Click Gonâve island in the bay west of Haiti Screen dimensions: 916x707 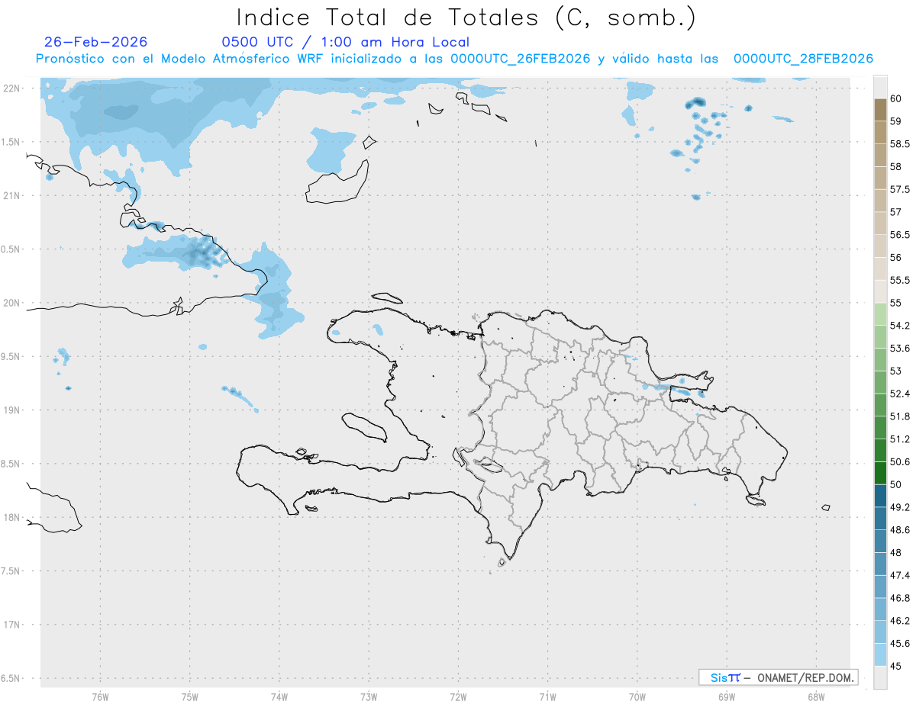coord(363,427)
